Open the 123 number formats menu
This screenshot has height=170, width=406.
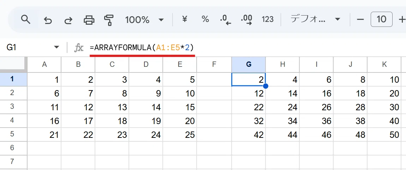pyautogui.click(x=268, y=19)
